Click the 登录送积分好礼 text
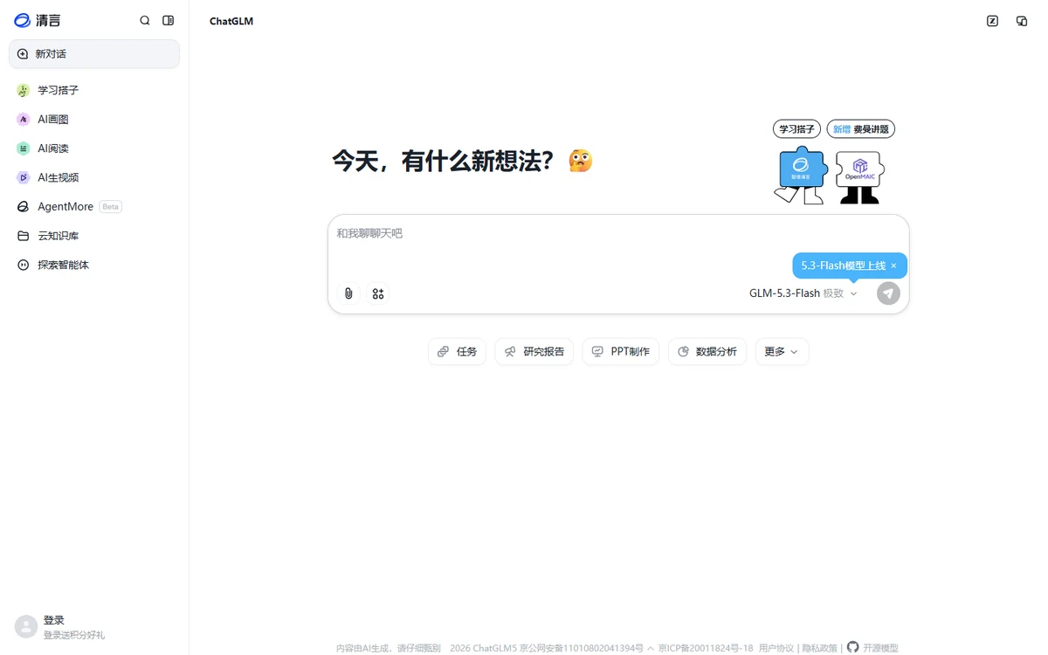Image resolution: width=1048 pixels, height=655 pixels. [74, 635]
